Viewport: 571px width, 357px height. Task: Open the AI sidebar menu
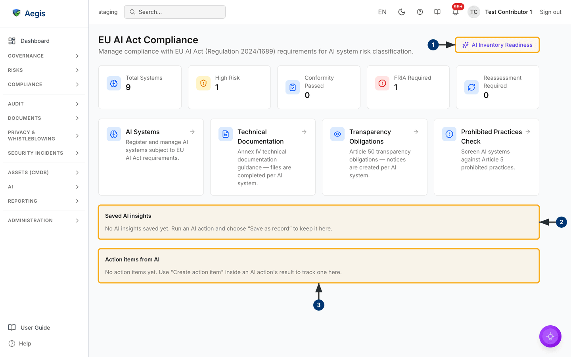44,187
